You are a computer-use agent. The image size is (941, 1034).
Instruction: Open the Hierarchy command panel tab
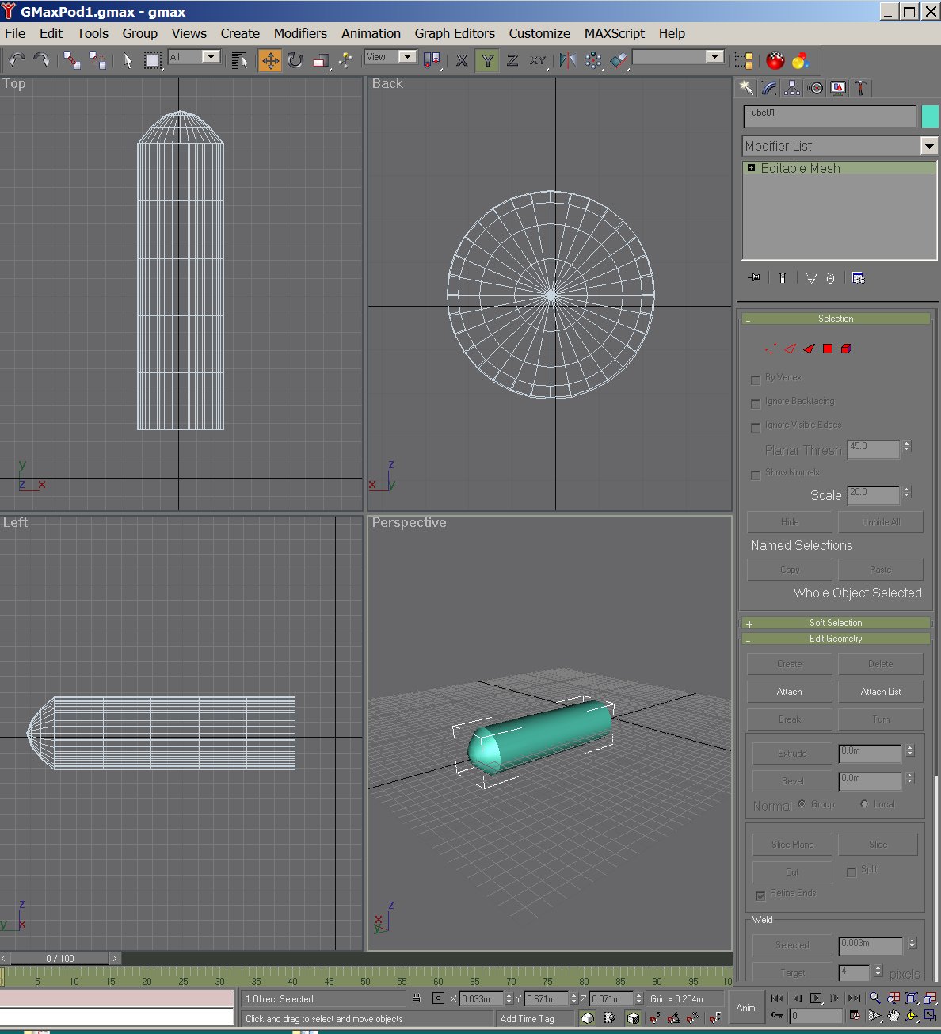[x=791, y=88]
